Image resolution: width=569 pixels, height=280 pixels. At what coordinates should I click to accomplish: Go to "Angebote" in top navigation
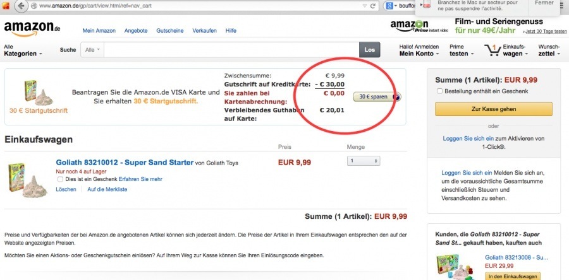[x=136, y=31]
